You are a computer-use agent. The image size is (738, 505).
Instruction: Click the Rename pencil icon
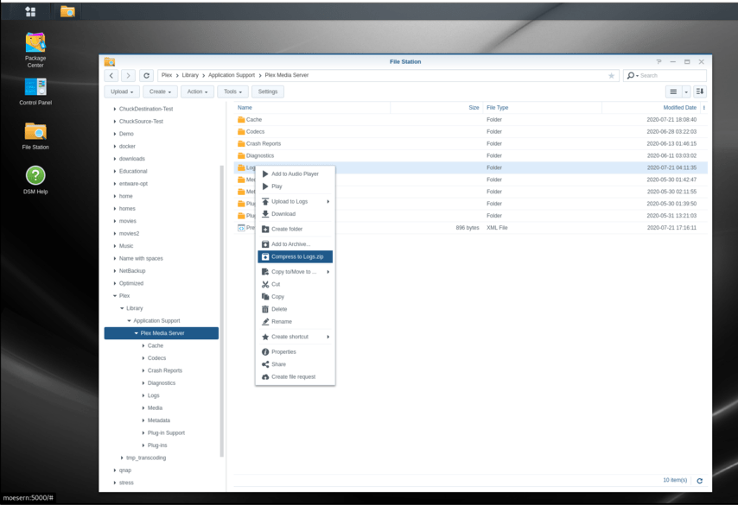(265, 322)
